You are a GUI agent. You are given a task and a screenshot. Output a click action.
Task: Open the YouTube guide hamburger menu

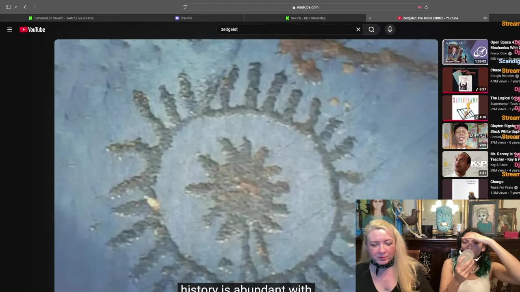coord(10,30)
